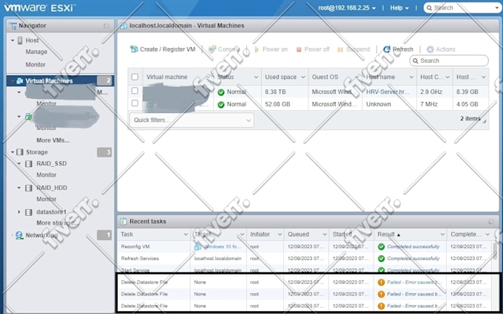The image size is (503, 314).
Task: Click the green Normal status icon for 52.08 GB VM
Action: pyautogui.click(x=220, y=104)
